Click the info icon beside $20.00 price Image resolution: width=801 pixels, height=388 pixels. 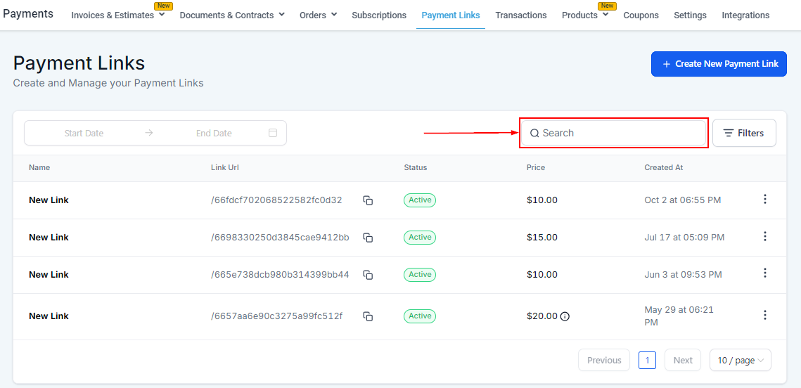click(x=565, y=316)
